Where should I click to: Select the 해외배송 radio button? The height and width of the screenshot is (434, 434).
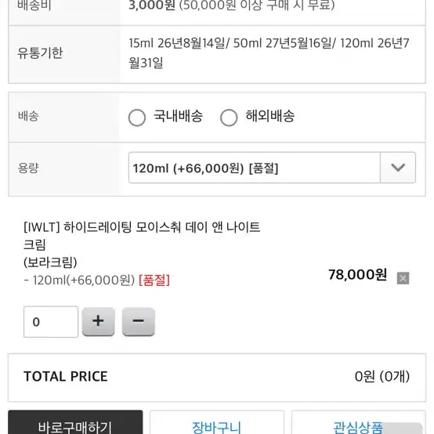(x=229, y=118)
